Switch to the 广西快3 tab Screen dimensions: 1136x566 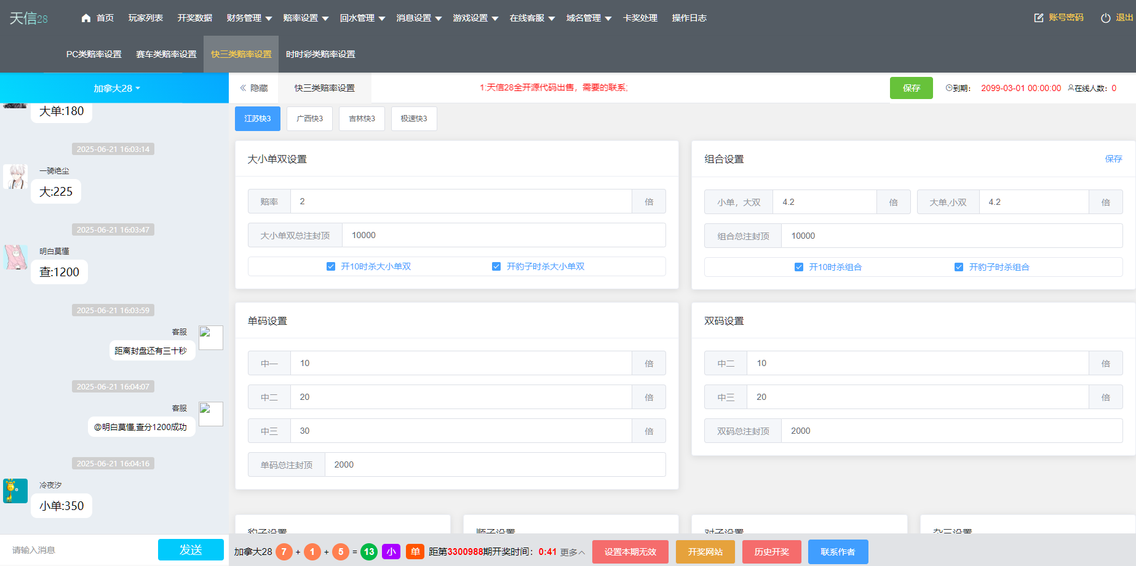(x=309, y=118)
